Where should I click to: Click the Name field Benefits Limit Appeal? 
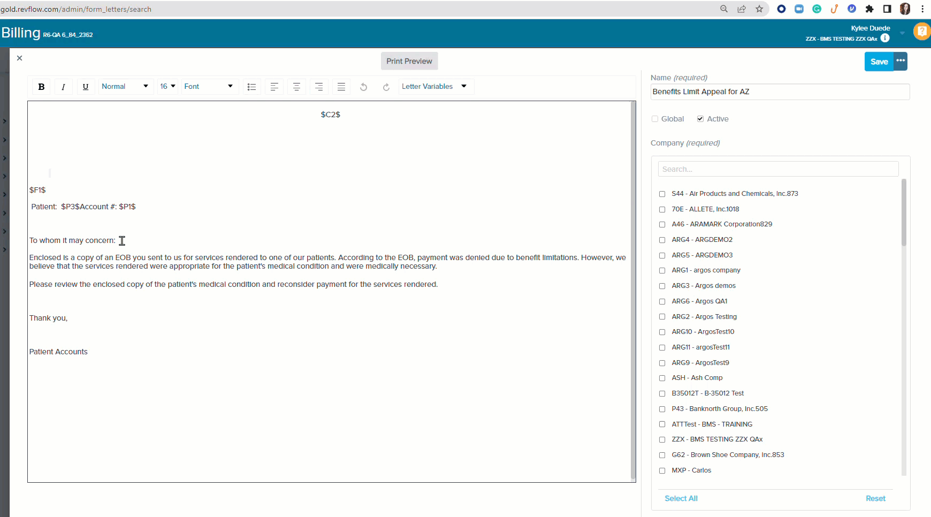(x=780, y=92)
